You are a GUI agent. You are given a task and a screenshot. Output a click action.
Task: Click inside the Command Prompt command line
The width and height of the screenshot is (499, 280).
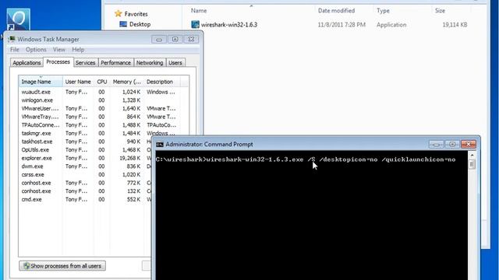click(x=306, y=159)
